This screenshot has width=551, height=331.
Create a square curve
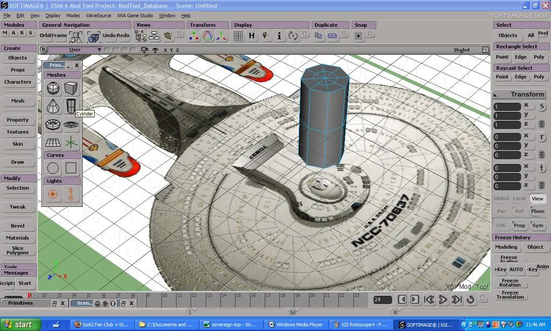[71, 168]
